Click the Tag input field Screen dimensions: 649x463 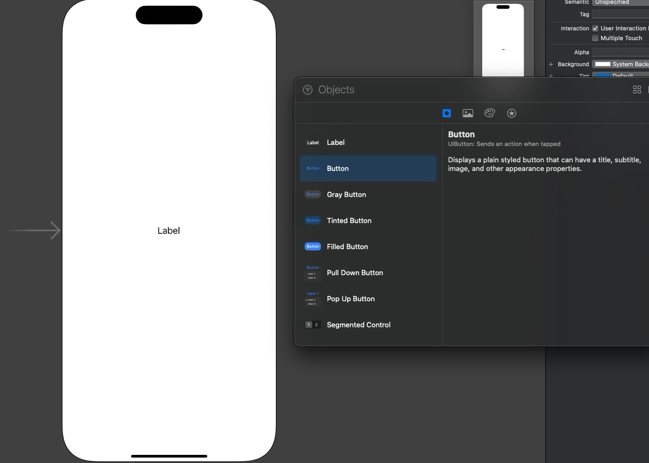click(620, 15)
